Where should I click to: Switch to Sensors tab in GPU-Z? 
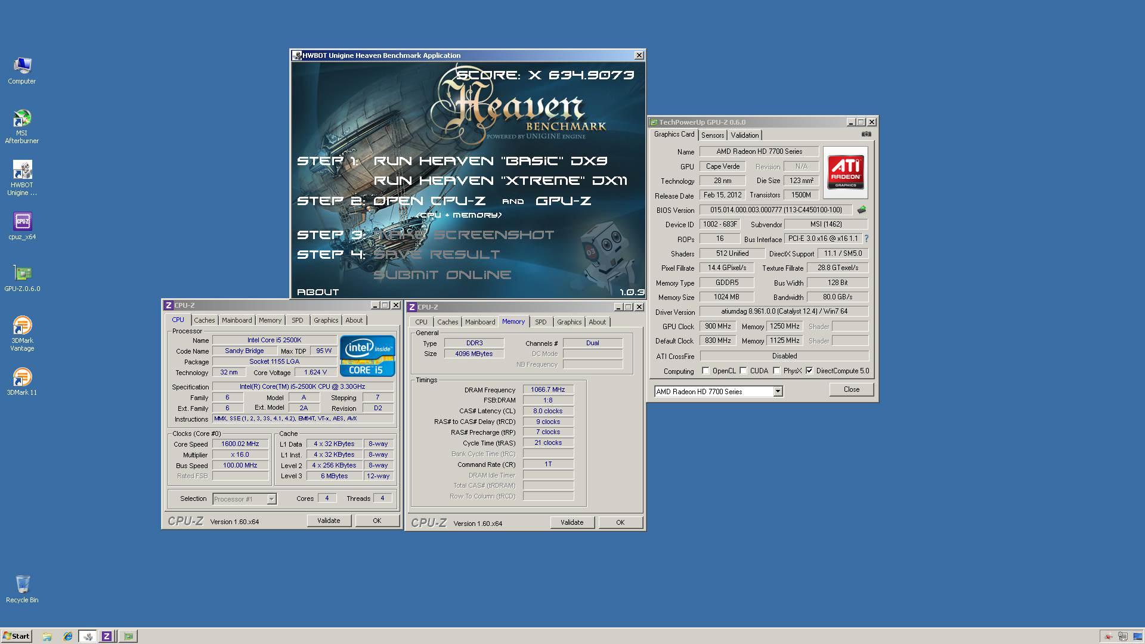point(713,135)
